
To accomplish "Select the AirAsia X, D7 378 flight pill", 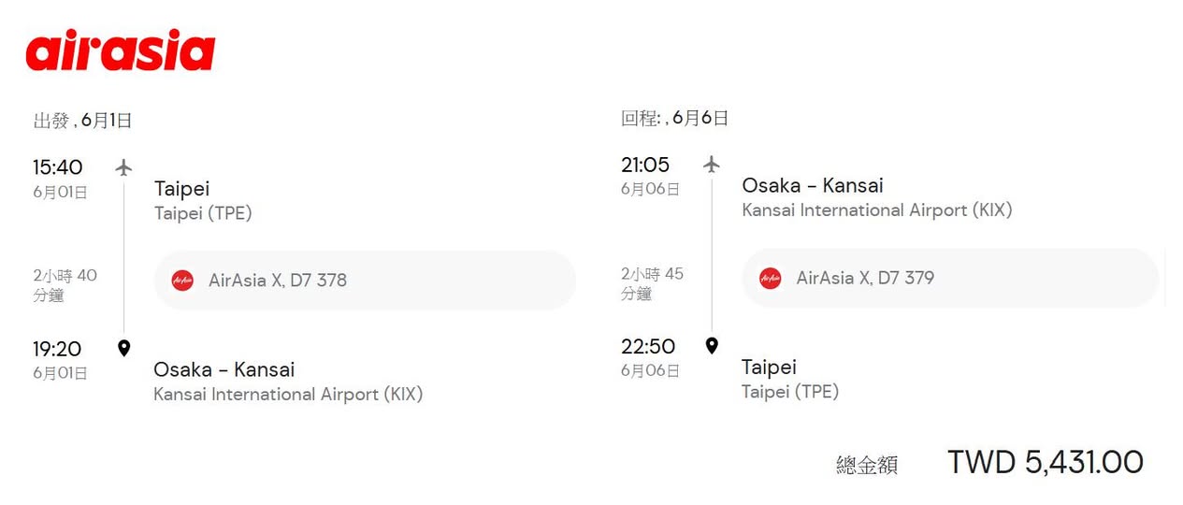I will (365, 281).
